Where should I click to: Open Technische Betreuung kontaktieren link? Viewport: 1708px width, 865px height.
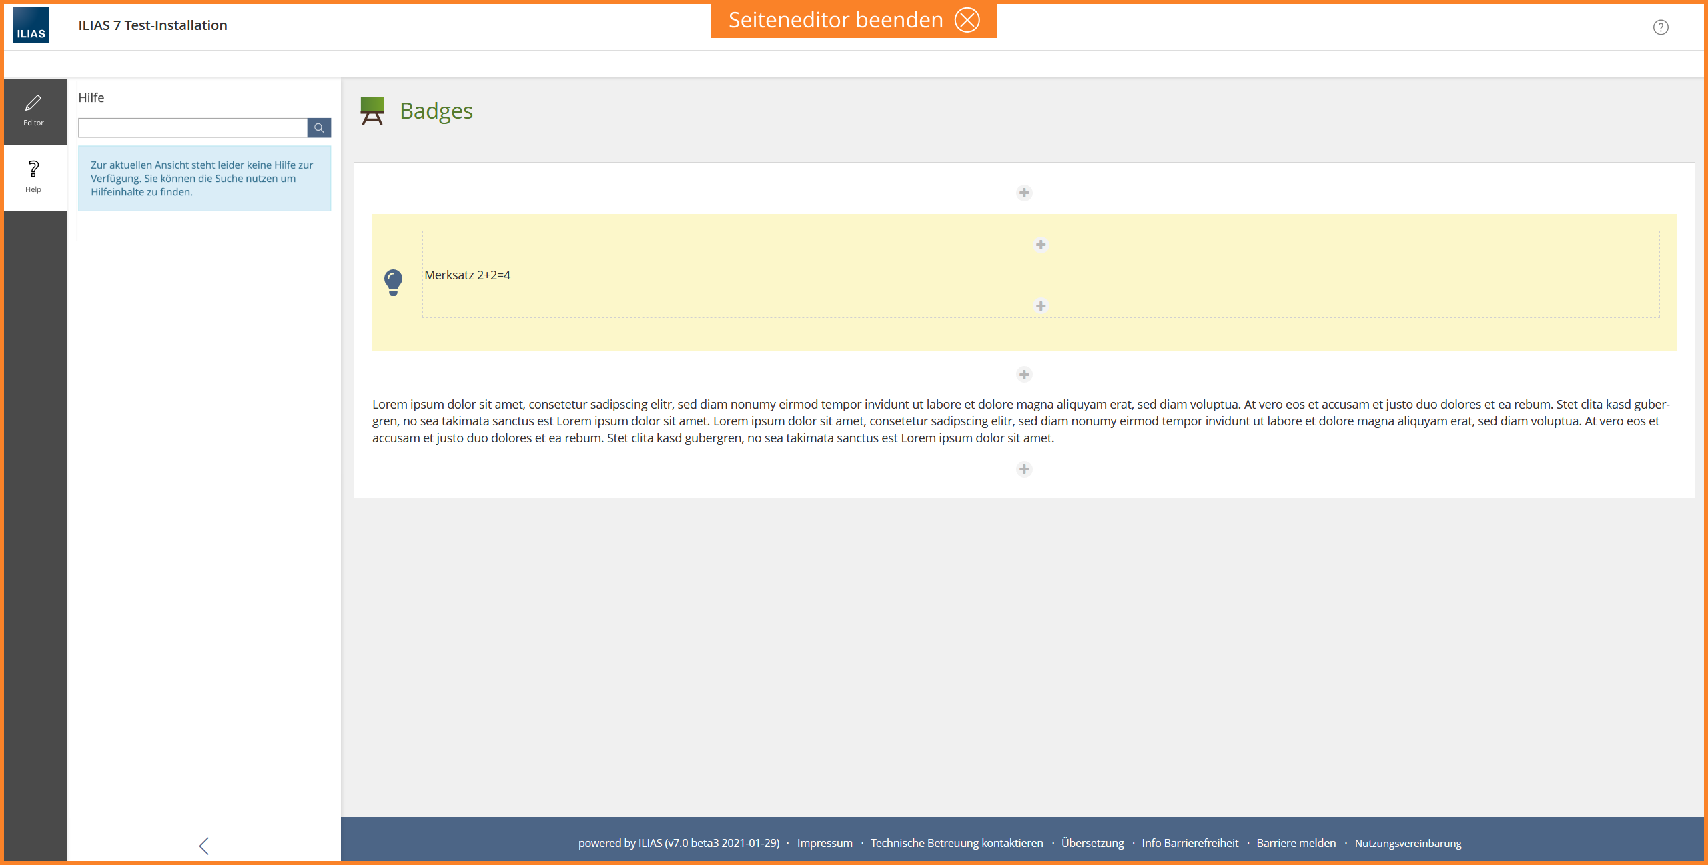pyautogui.click(x=956, y=843)
